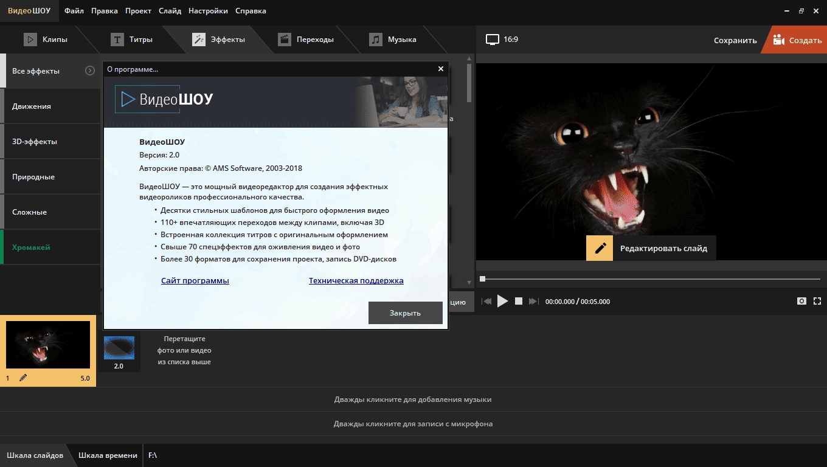Select the Хромакей category

tap(50, 247)
